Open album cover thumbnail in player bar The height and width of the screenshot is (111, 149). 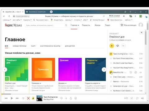39,98
